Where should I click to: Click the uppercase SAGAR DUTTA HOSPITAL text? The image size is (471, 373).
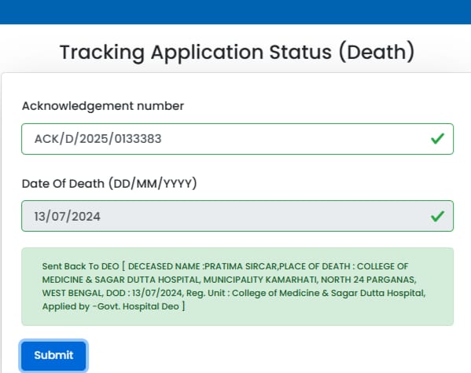click(147, 280)
